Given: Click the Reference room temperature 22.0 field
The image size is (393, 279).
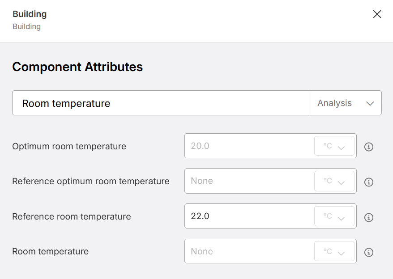Looking at the screenshot, I should (249, 216).
